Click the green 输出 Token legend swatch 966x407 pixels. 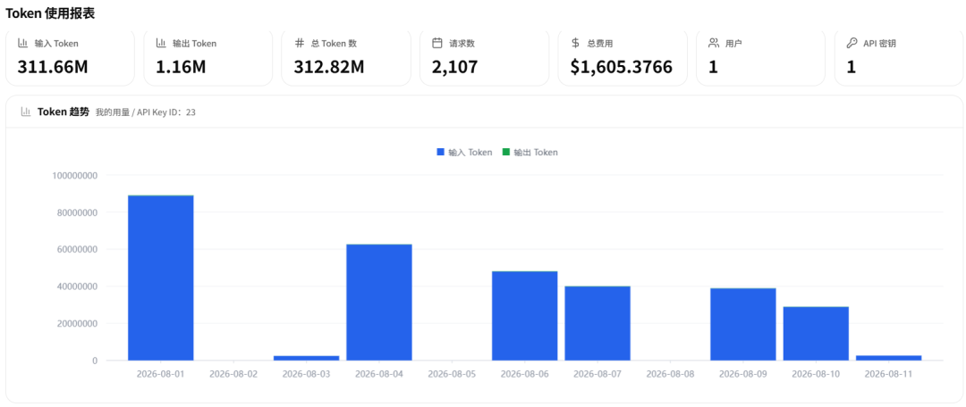(505, 152)
